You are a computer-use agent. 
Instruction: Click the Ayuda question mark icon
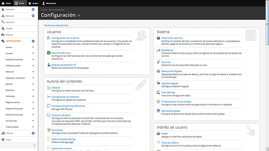[3, 140]
